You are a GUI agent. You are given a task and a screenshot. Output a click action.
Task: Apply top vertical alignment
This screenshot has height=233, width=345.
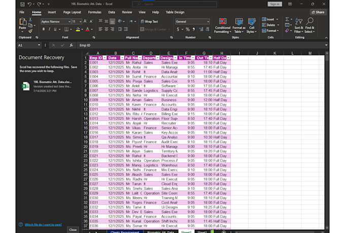point(100,21)
